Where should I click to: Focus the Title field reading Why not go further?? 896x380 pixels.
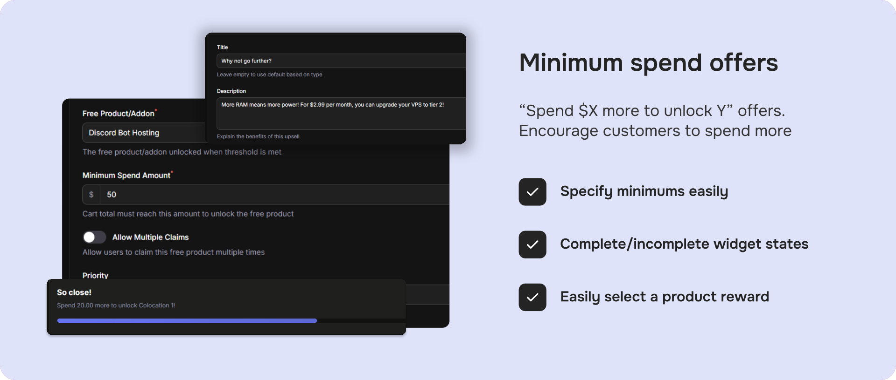tap(341, 61)
